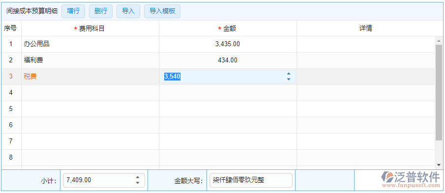Image resolution: width=445 pixels, height=193 pixels.
Task: Click the 删行 button
Action: click(101, 11)
